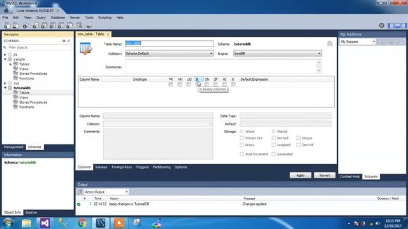Expand the sys schema node
This screenshot has width=408, height=229.
[5, 83]
